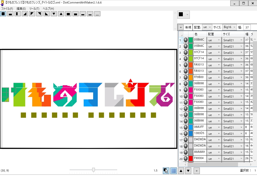Choose the lower-left triangle shape
Screen dimensions: 257x178
click(x=46, y=14)
